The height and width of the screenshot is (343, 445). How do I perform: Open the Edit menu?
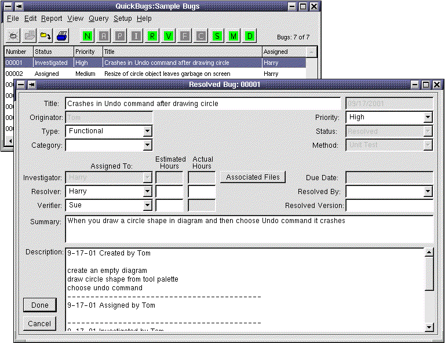click(x=30, y=19)
